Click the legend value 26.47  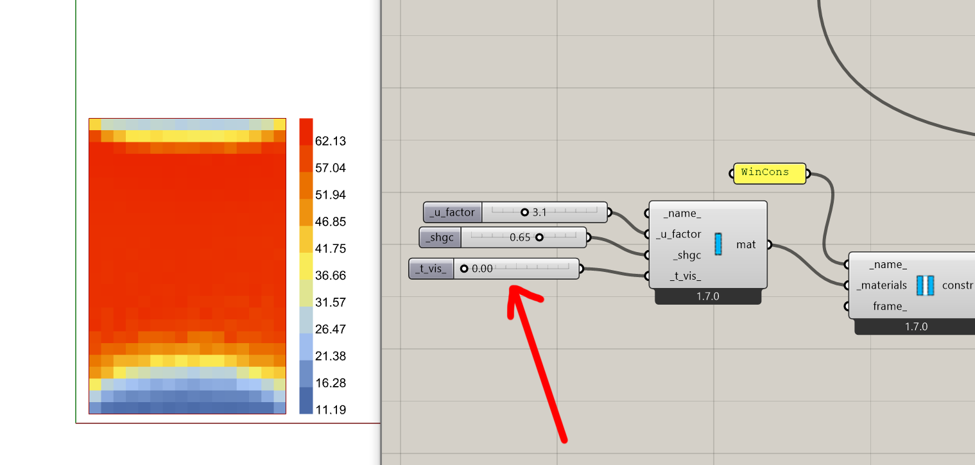(x=331, y=329)
